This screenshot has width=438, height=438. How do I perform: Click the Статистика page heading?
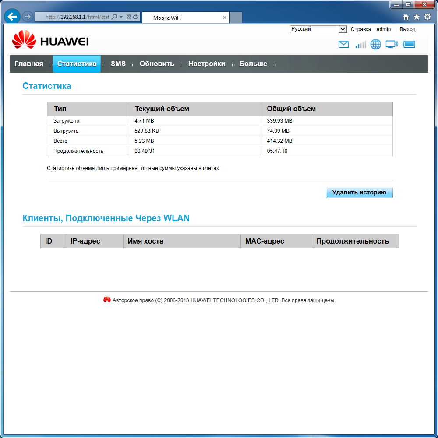(x=47, y=86)
